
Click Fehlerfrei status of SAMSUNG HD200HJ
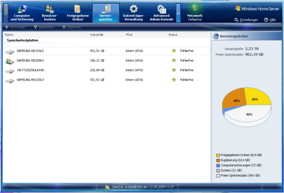click(x=187, y=60)
